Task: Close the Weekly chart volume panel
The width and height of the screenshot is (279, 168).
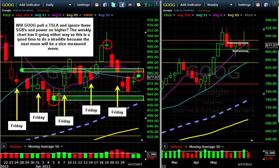Action: tap(165, 146)
